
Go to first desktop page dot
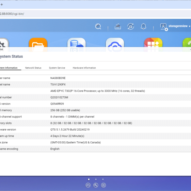point(89,179)
